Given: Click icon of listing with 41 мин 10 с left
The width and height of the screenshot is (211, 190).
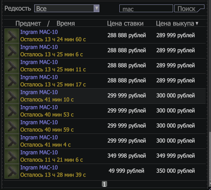Looking at the screenshot, I should point(12,96).
